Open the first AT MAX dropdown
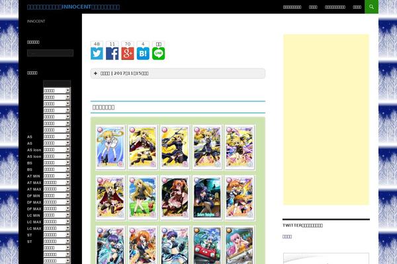The image size is (397, 264). [57, 182]
